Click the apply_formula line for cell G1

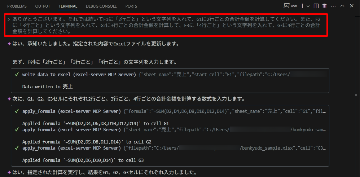click(x=170, y=111)
